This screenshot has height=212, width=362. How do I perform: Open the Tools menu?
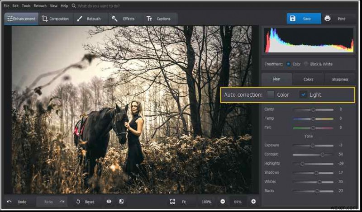(x=26, y=6)
